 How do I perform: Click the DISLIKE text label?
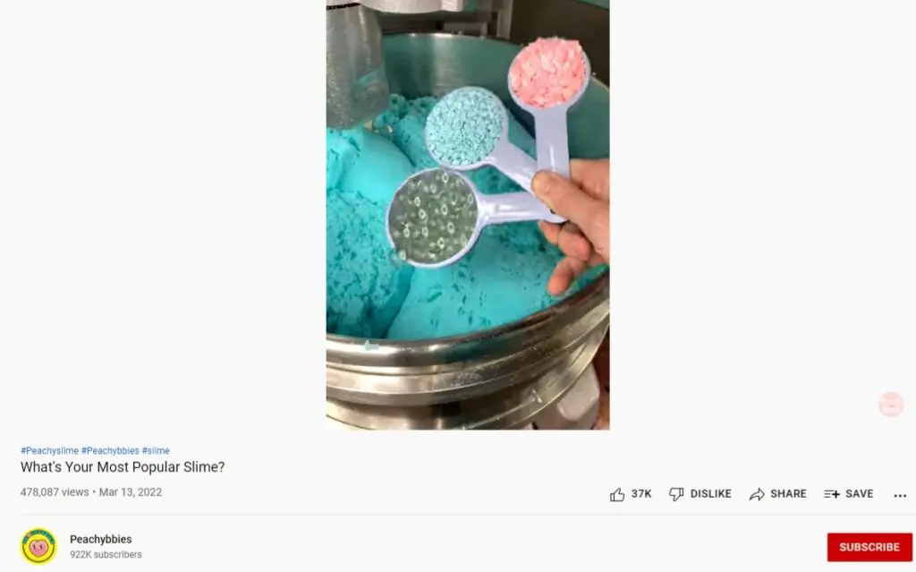(x=710, y=493)
